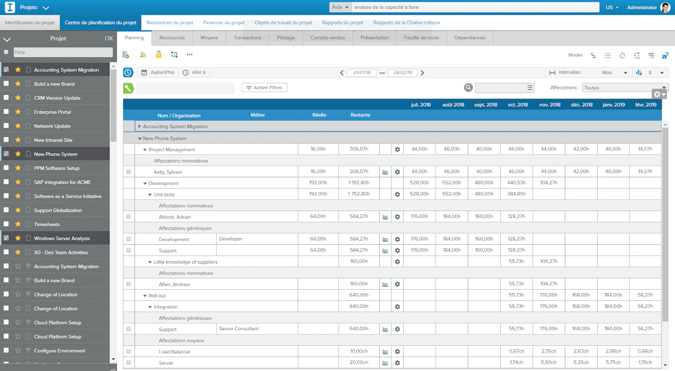The image size is (675, 371).
Task: Uncheck the Windows Server Analysis project
Action: [6, 238]
